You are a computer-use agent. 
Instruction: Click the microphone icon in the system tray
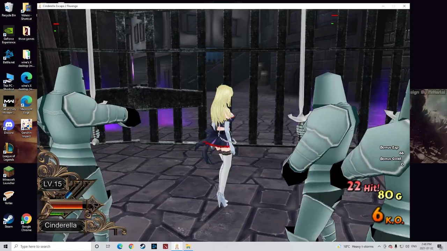pos(396,246)
